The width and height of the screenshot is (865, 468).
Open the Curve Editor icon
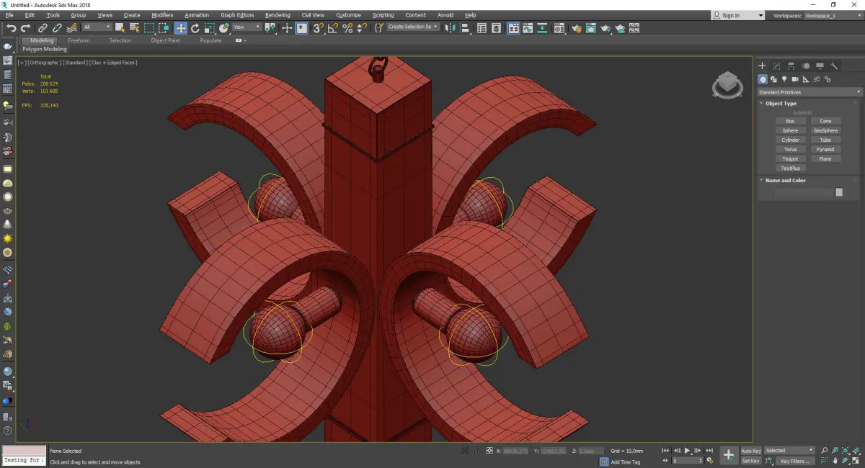(x=528, y=28)
